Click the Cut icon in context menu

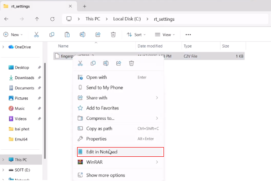coord(80,63)
